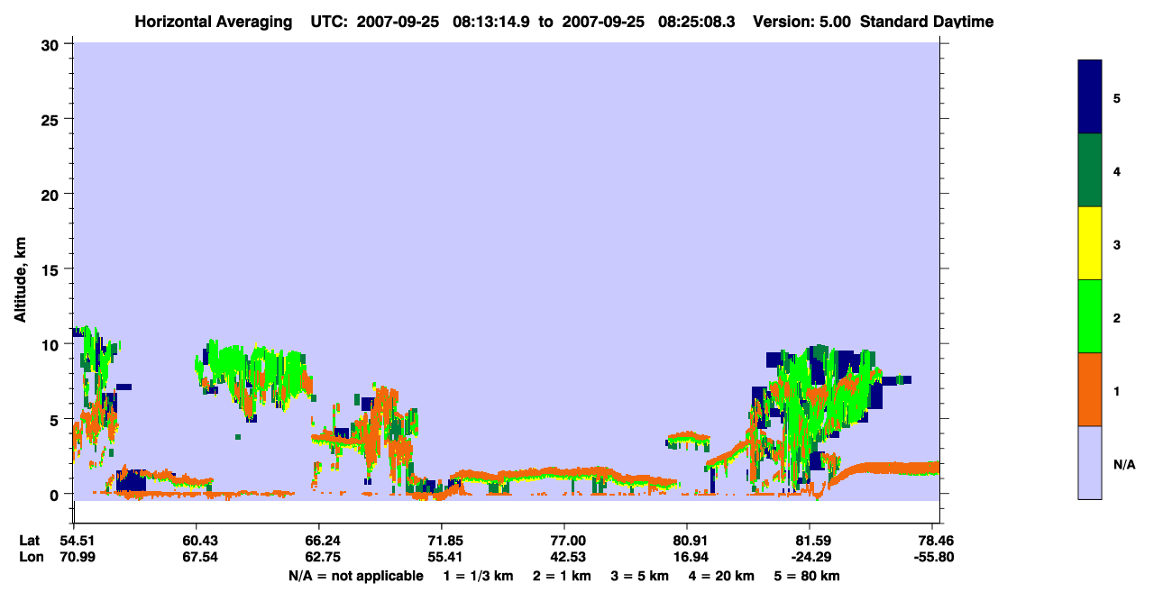Viewport: 1172px width, 601px height.
Task: Click the latitude value 78.46
Action: pyautogui.click(x=937, y=541)
